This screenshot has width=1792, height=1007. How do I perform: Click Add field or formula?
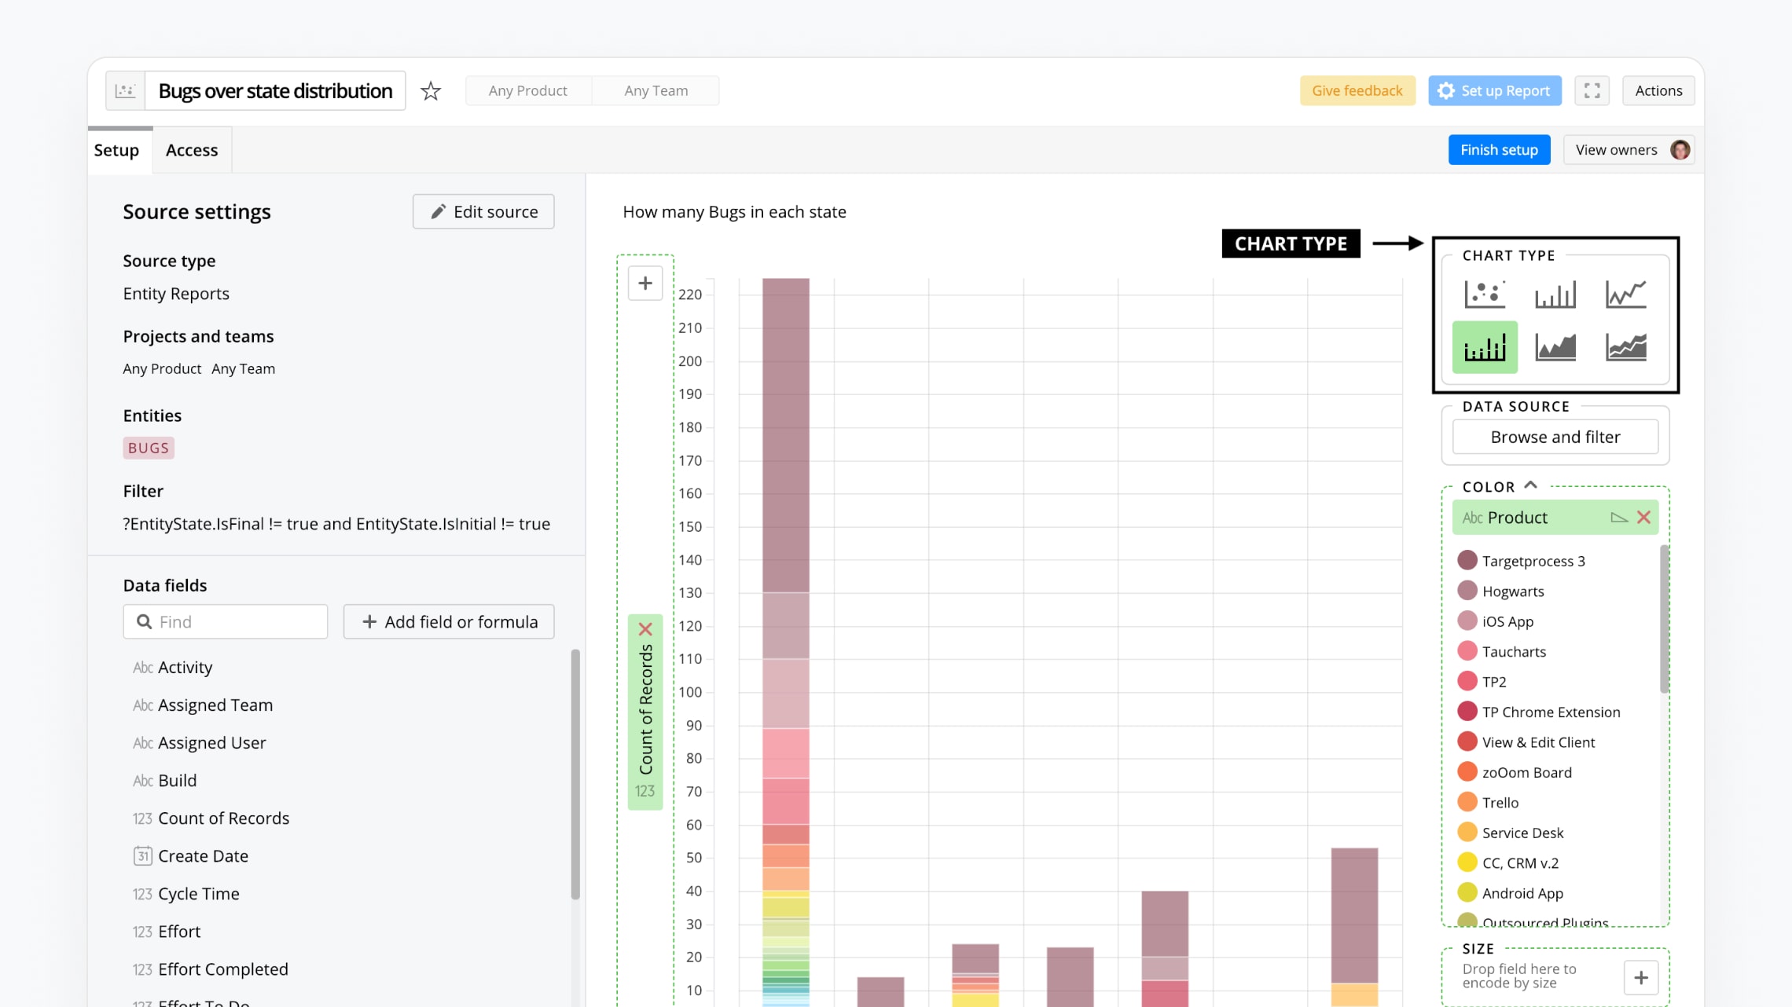449,621
